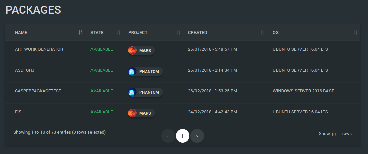368x154 pixels.
Task: Click the WINDOWS SERVER 2016 BASE cell
Action: 304,91
